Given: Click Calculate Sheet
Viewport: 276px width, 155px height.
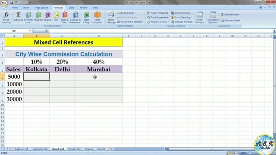Looking at the screenshot, I should [230, 20].
